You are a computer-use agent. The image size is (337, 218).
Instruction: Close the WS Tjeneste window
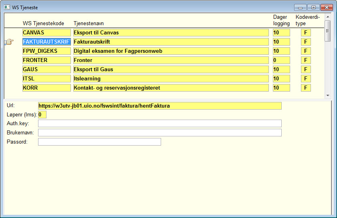(327, 8)
